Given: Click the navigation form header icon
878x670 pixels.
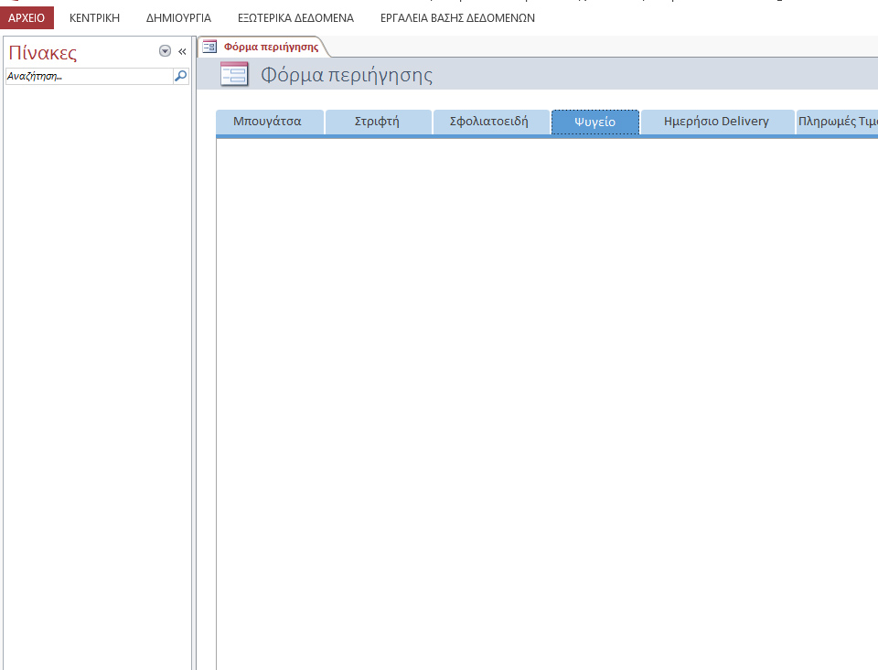Looking at the screenshot, I should point(234,74).
